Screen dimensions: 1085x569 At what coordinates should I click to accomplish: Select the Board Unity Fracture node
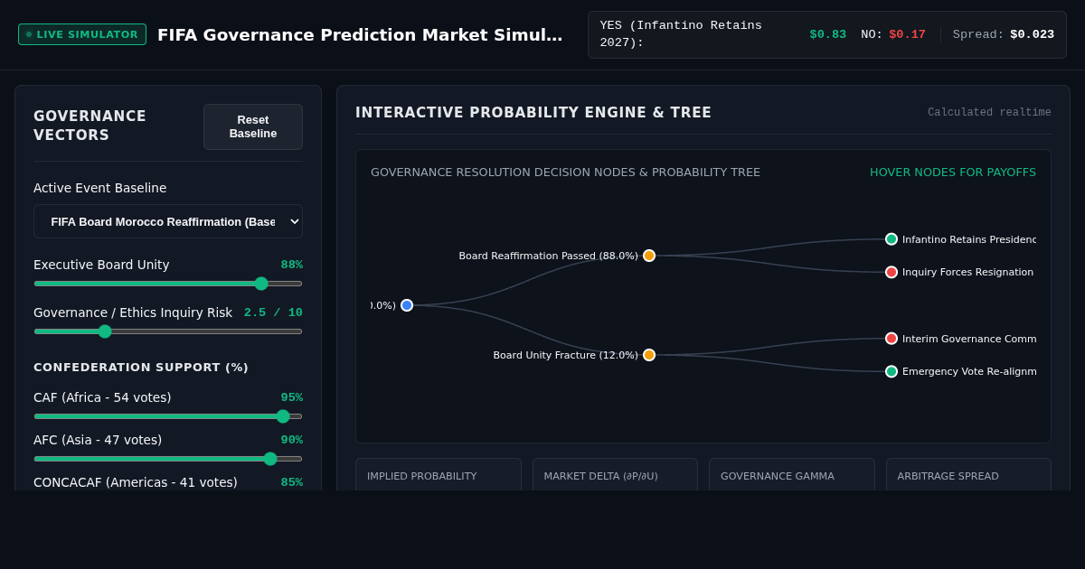[649, 355]
